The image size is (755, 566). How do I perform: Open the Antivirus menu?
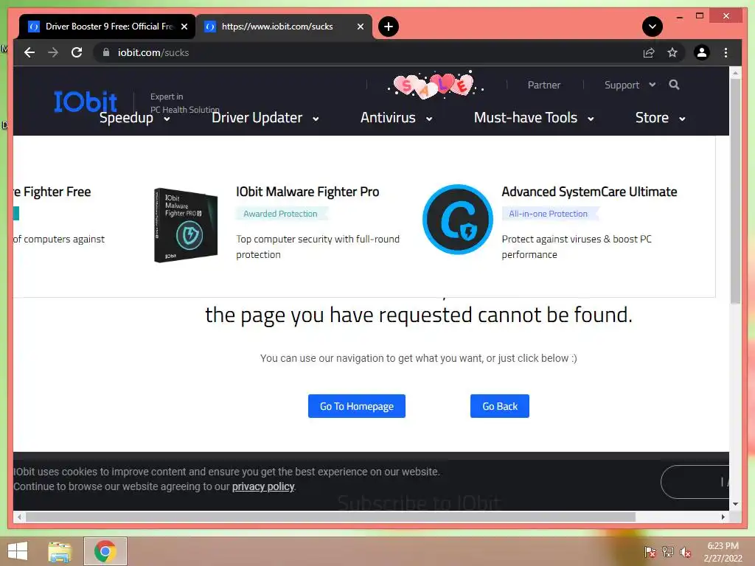(x=396, y=118)
